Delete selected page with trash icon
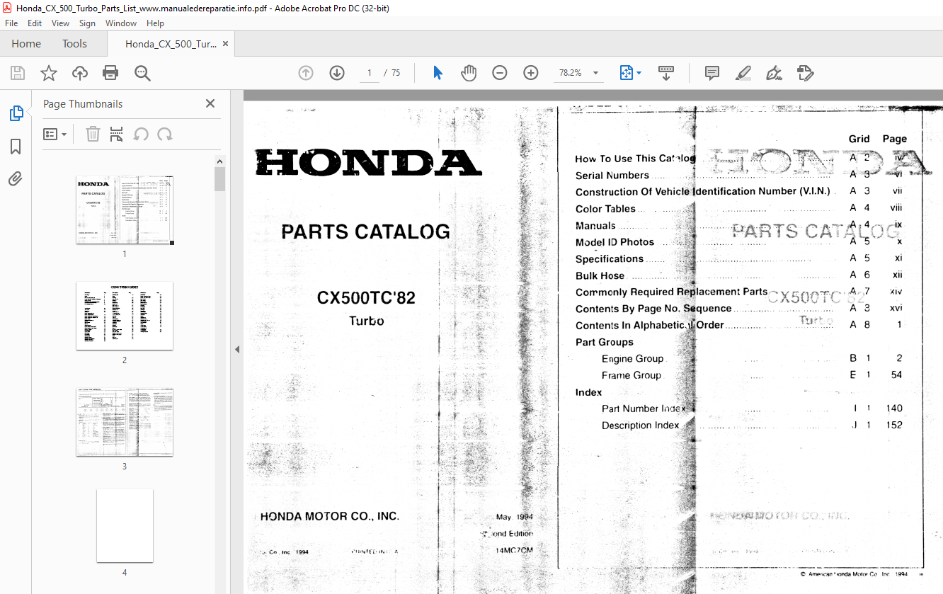Viewport: 943px width, 594px height. coord(93,134)
